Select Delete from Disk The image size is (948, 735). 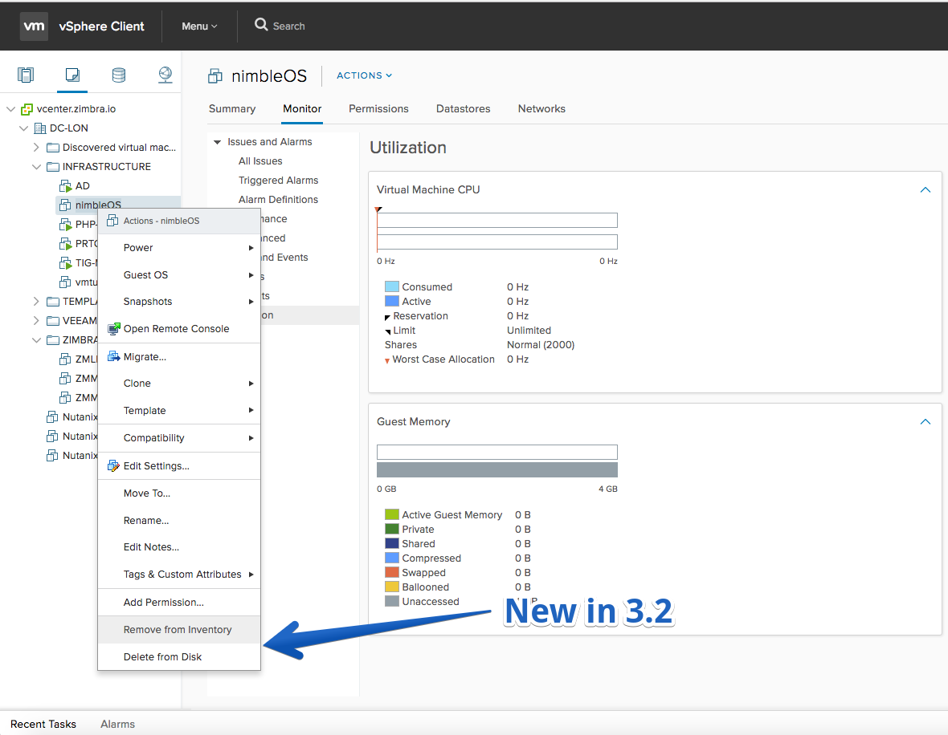[x=179, y=656]
